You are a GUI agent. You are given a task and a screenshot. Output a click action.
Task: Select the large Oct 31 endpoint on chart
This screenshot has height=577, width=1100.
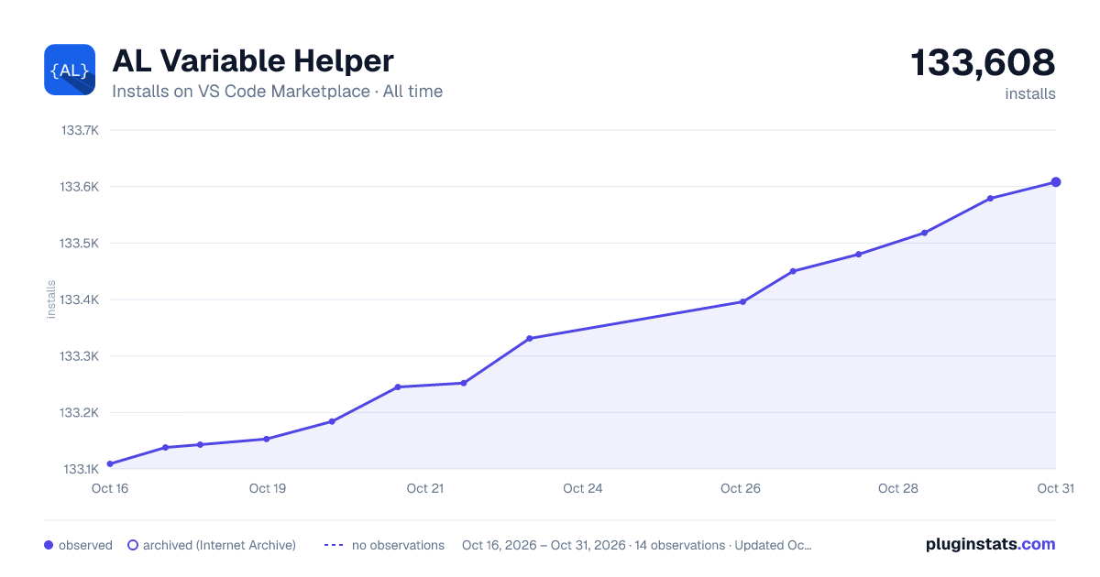[x=1056, y=182]
